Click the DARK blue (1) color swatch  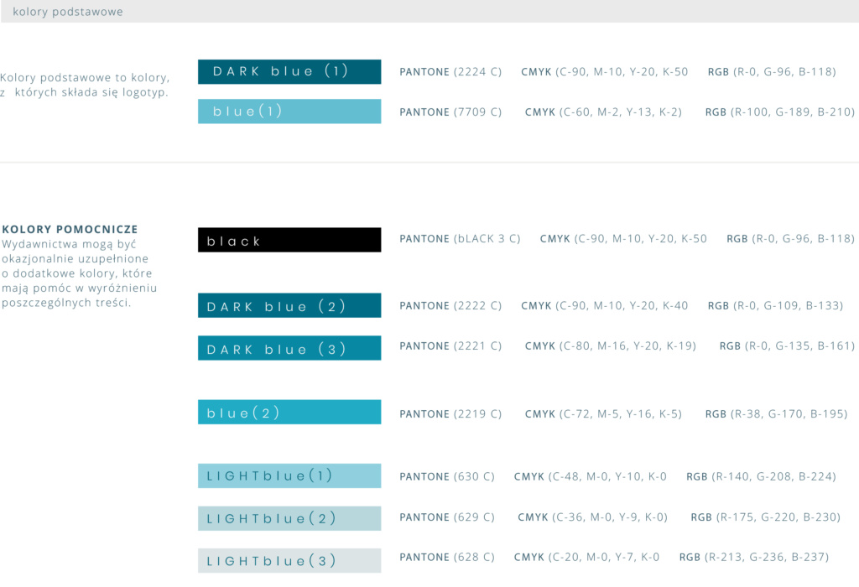pyautogui.click(x=289, y=72)
